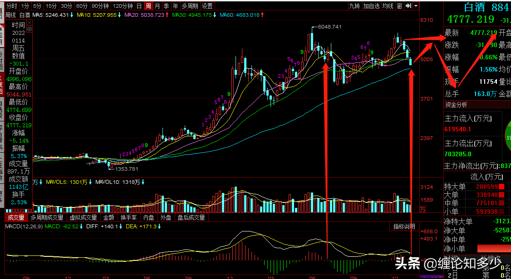Screen dimensions: 511x279
Task: Switch to 年 yearly K-line
Action: point(176,6)
